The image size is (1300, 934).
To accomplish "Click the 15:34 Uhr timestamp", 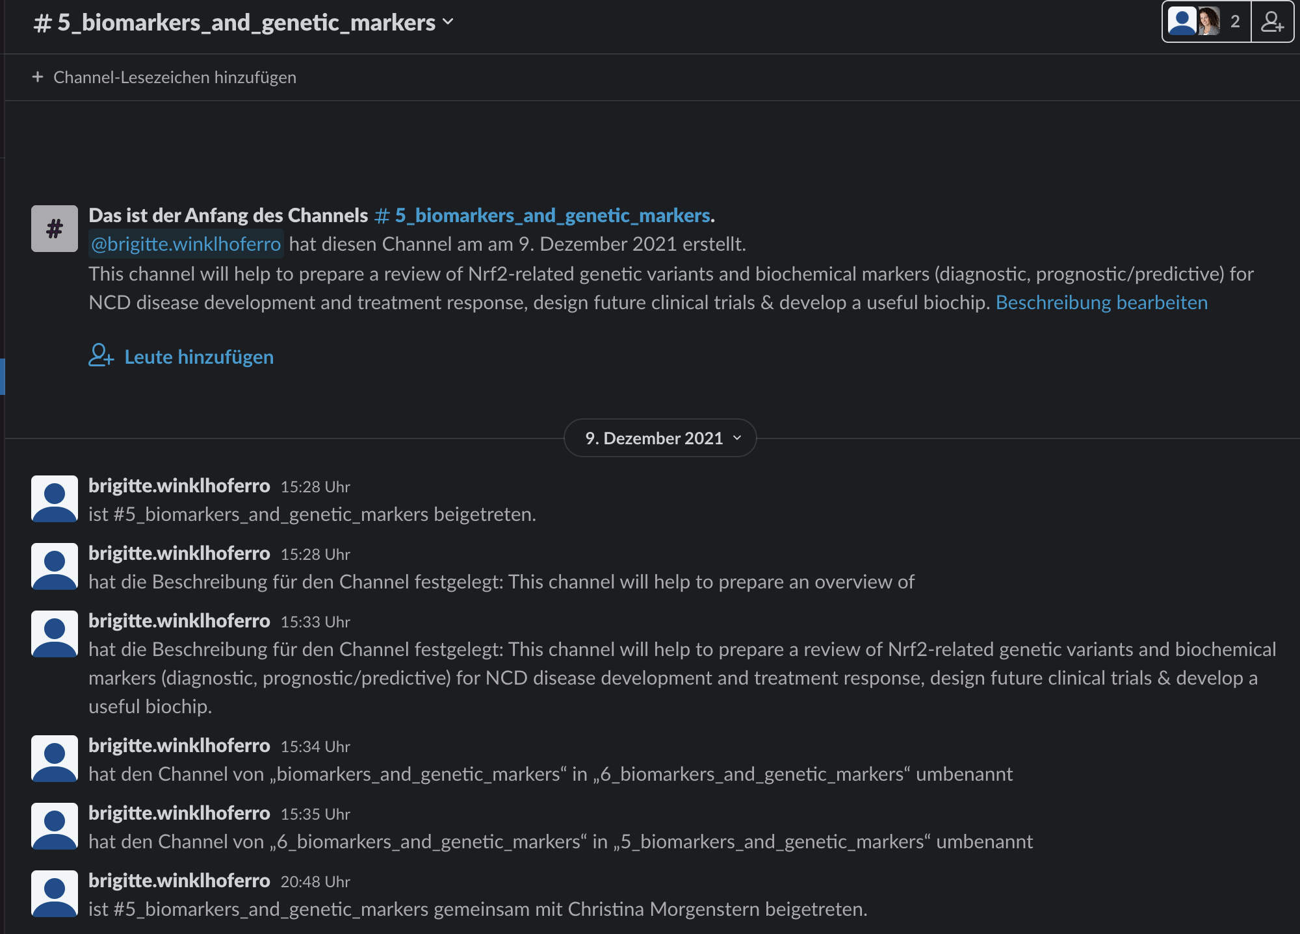I will coord(315,747).
